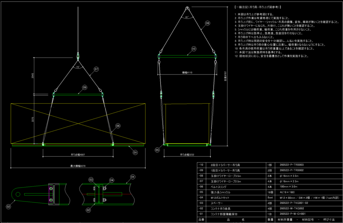This screenshot has height=223, width=343.
Task: Click part number cell -10
Action: 201,165
